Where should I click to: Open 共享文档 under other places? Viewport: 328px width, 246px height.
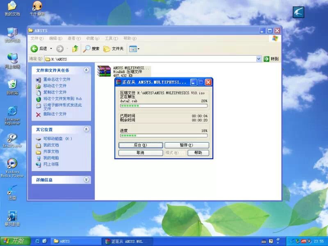[x=51, y=151]
